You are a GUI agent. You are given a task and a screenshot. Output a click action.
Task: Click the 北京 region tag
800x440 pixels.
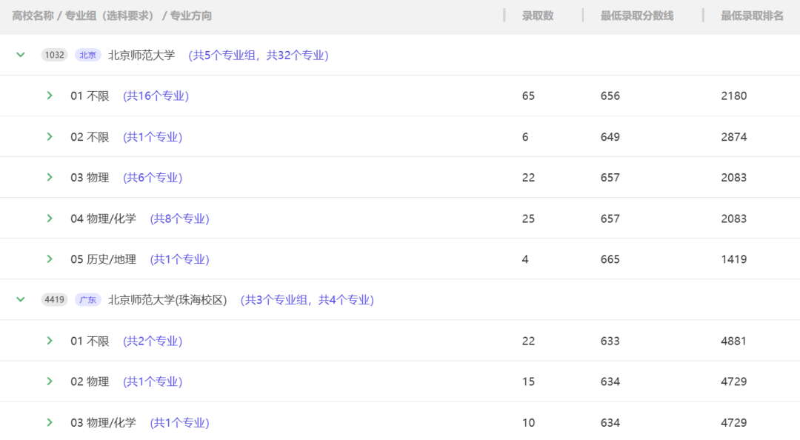pos(87,55)
